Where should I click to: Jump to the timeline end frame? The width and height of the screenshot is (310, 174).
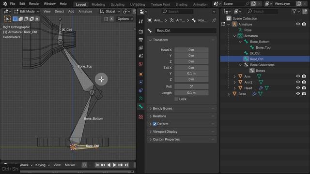pos(126,165)
